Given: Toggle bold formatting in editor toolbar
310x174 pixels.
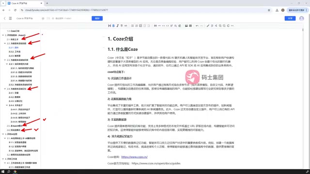Looking at the screenshot, I should [113, 26].
